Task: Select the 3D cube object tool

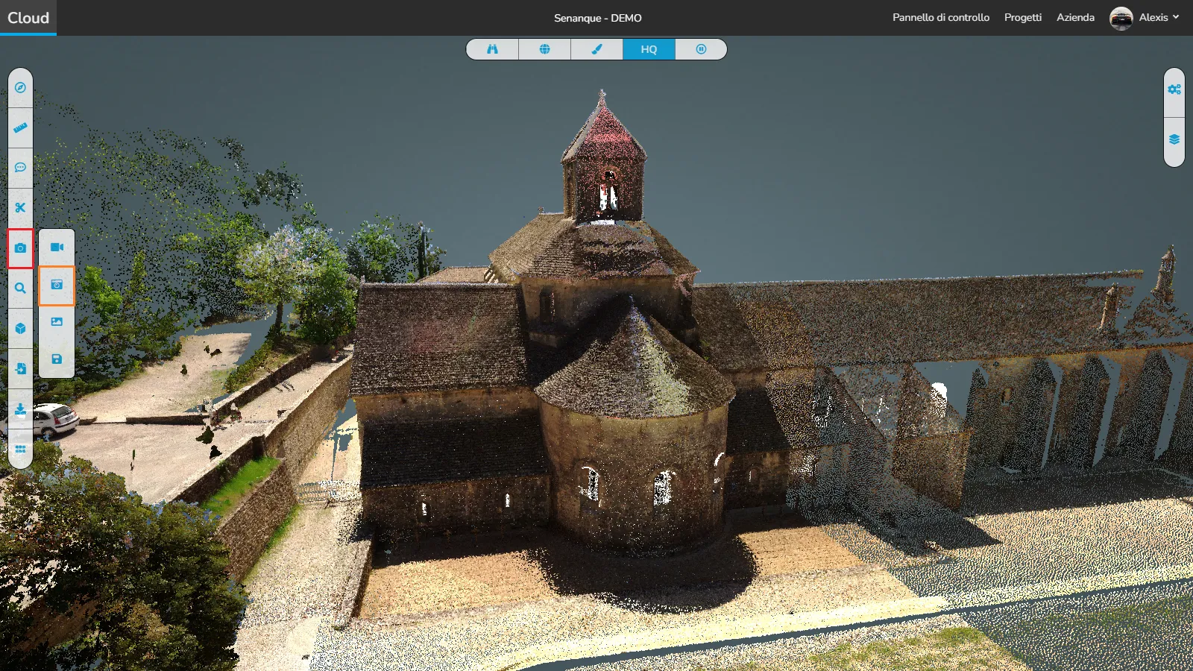Action: pyautogui.click(x=20, y=329)
